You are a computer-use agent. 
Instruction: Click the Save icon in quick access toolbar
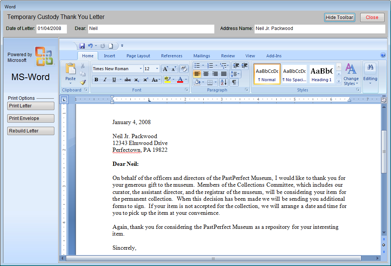(82, 46)
